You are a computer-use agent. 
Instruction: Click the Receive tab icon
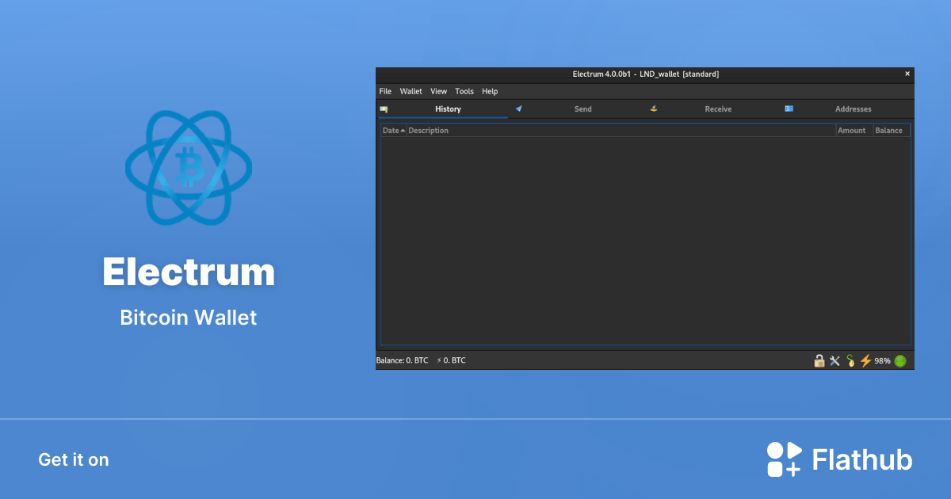654,109
